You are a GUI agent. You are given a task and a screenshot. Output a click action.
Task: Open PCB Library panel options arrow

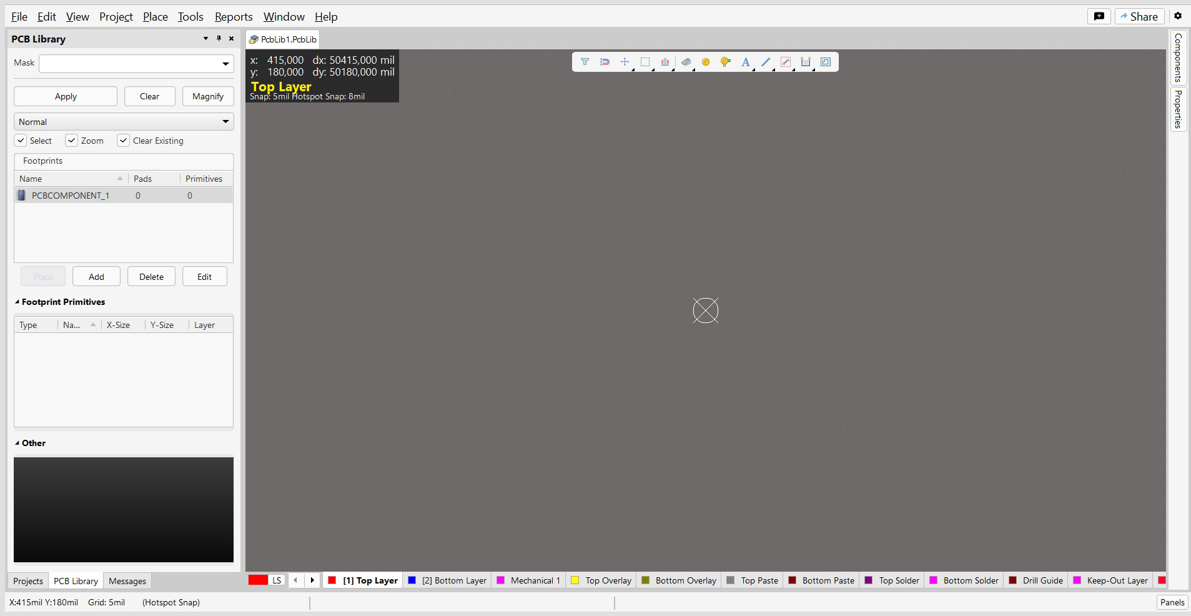click(205, 39)
